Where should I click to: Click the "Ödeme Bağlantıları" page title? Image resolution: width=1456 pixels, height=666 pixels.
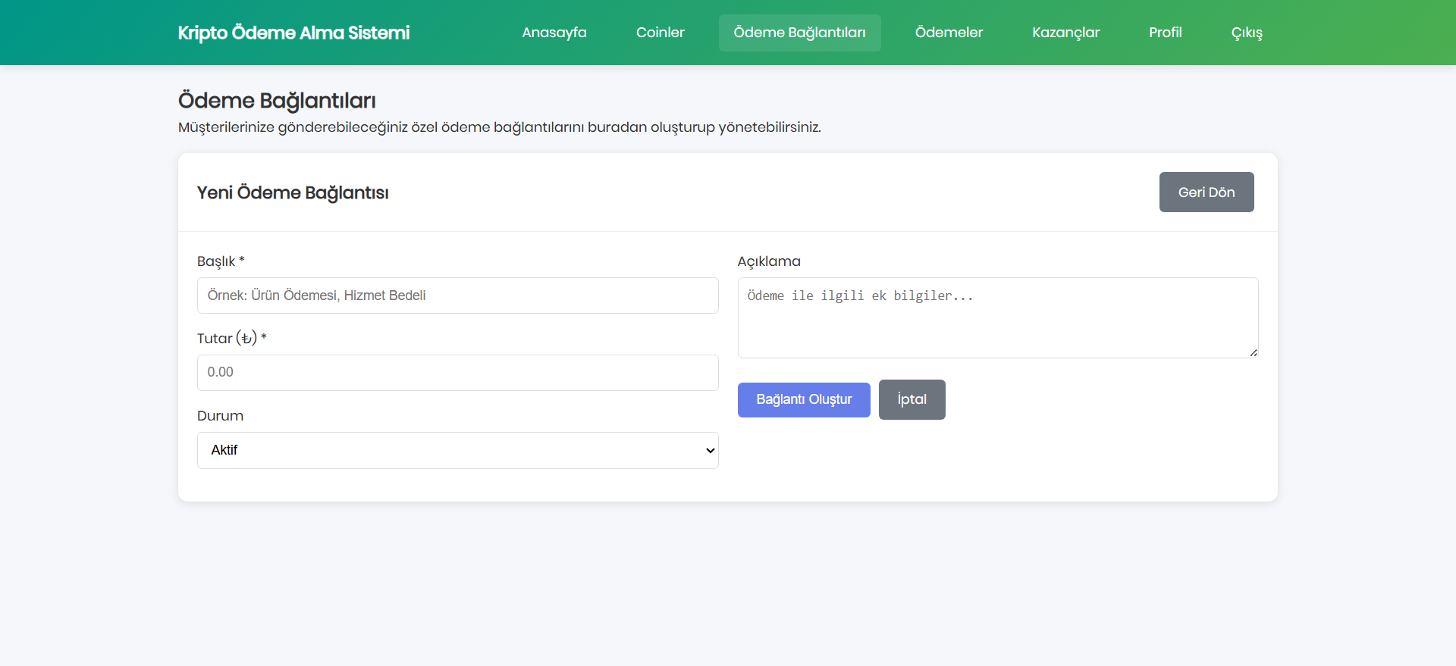(x=277, y=101)
